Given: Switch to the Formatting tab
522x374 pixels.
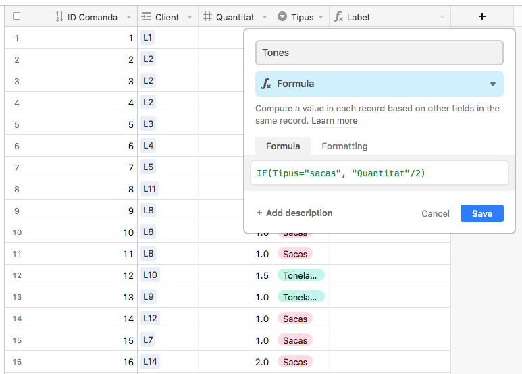Looking at the screenshot, I should 344,146.
